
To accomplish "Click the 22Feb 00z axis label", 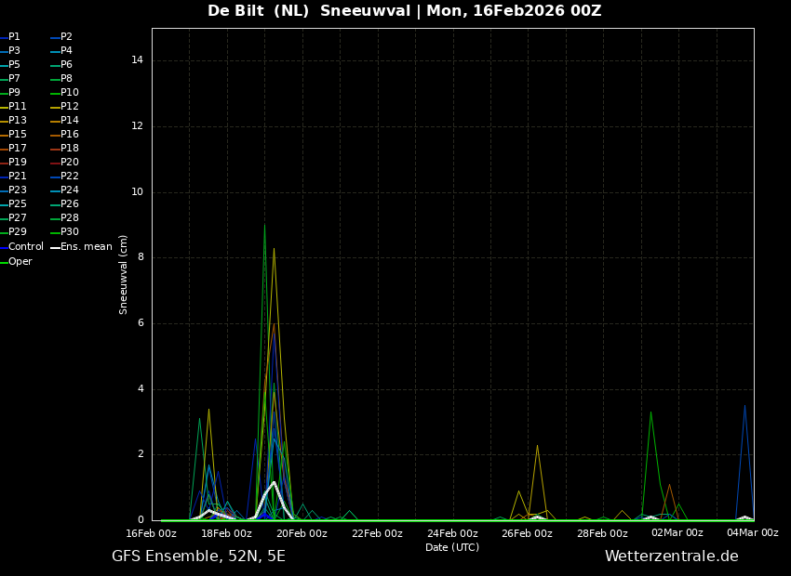I will pos(377,533).
